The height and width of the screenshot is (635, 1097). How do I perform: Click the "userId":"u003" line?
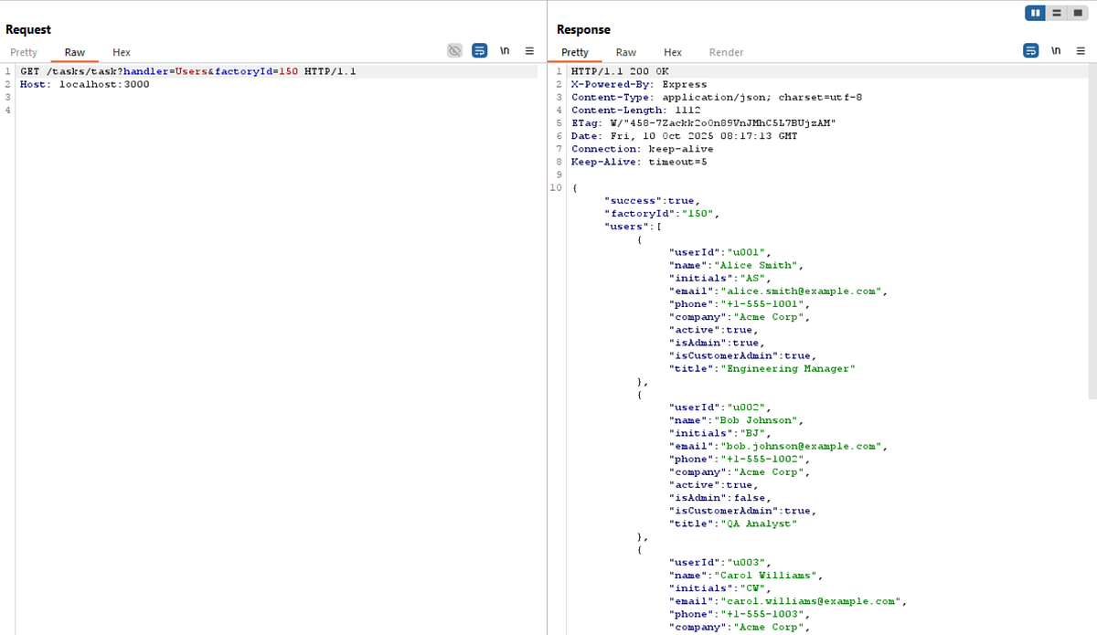pyautogui.click(x=720, y=562)
